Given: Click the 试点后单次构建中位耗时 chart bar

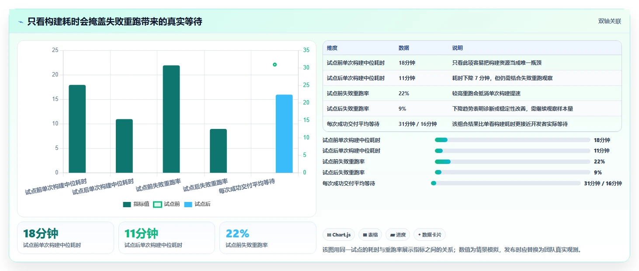Looking at the screenshot, I should (x=124, y=146).
